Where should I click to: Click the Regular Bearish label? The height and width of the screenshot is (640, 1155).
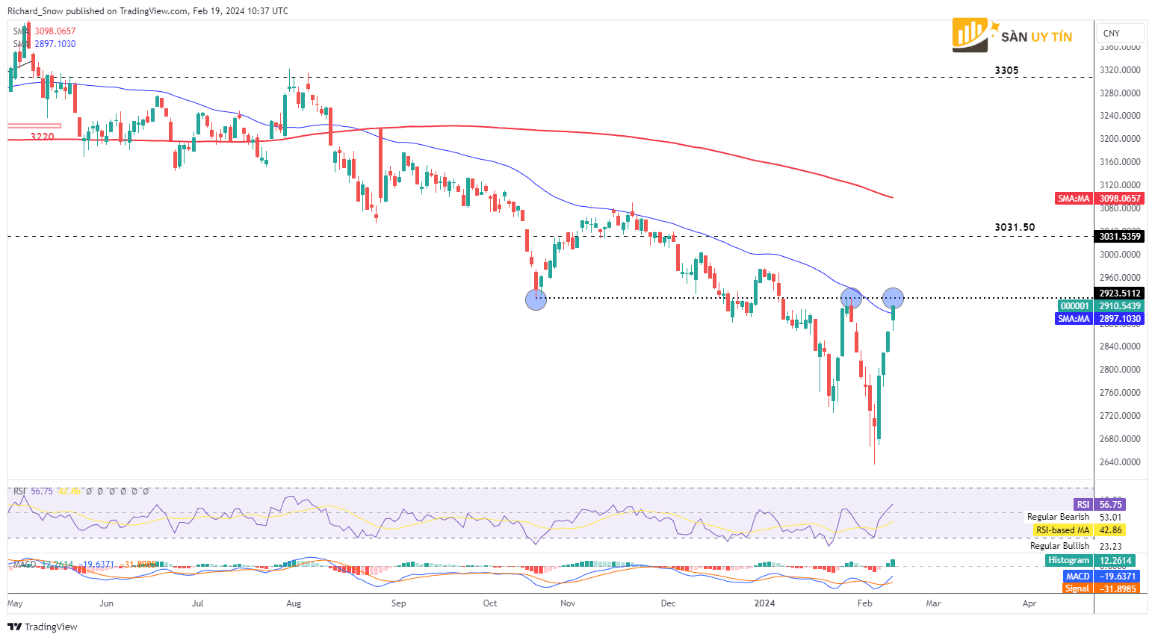[1058, 517]
